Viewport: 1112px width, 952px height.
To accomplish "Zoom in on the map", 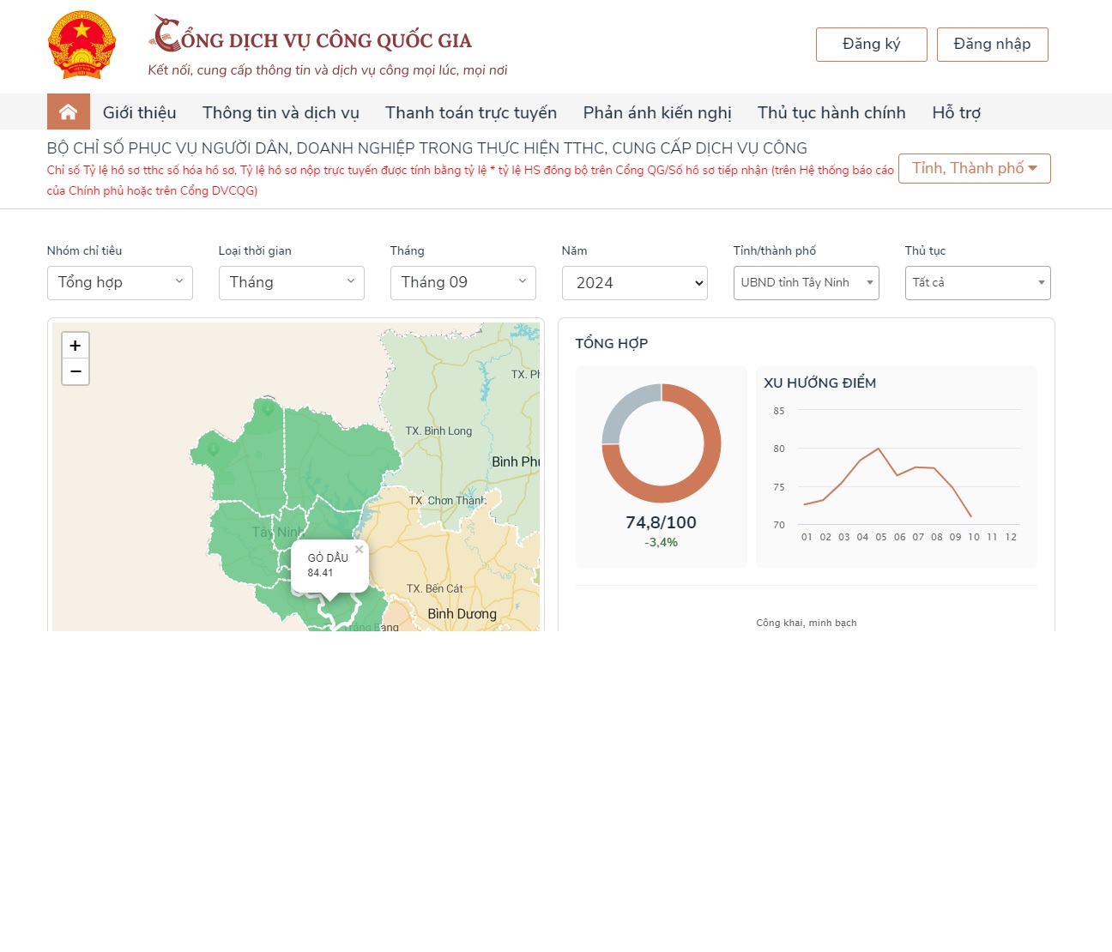I will pyautogui.click(x=76, y=346).
